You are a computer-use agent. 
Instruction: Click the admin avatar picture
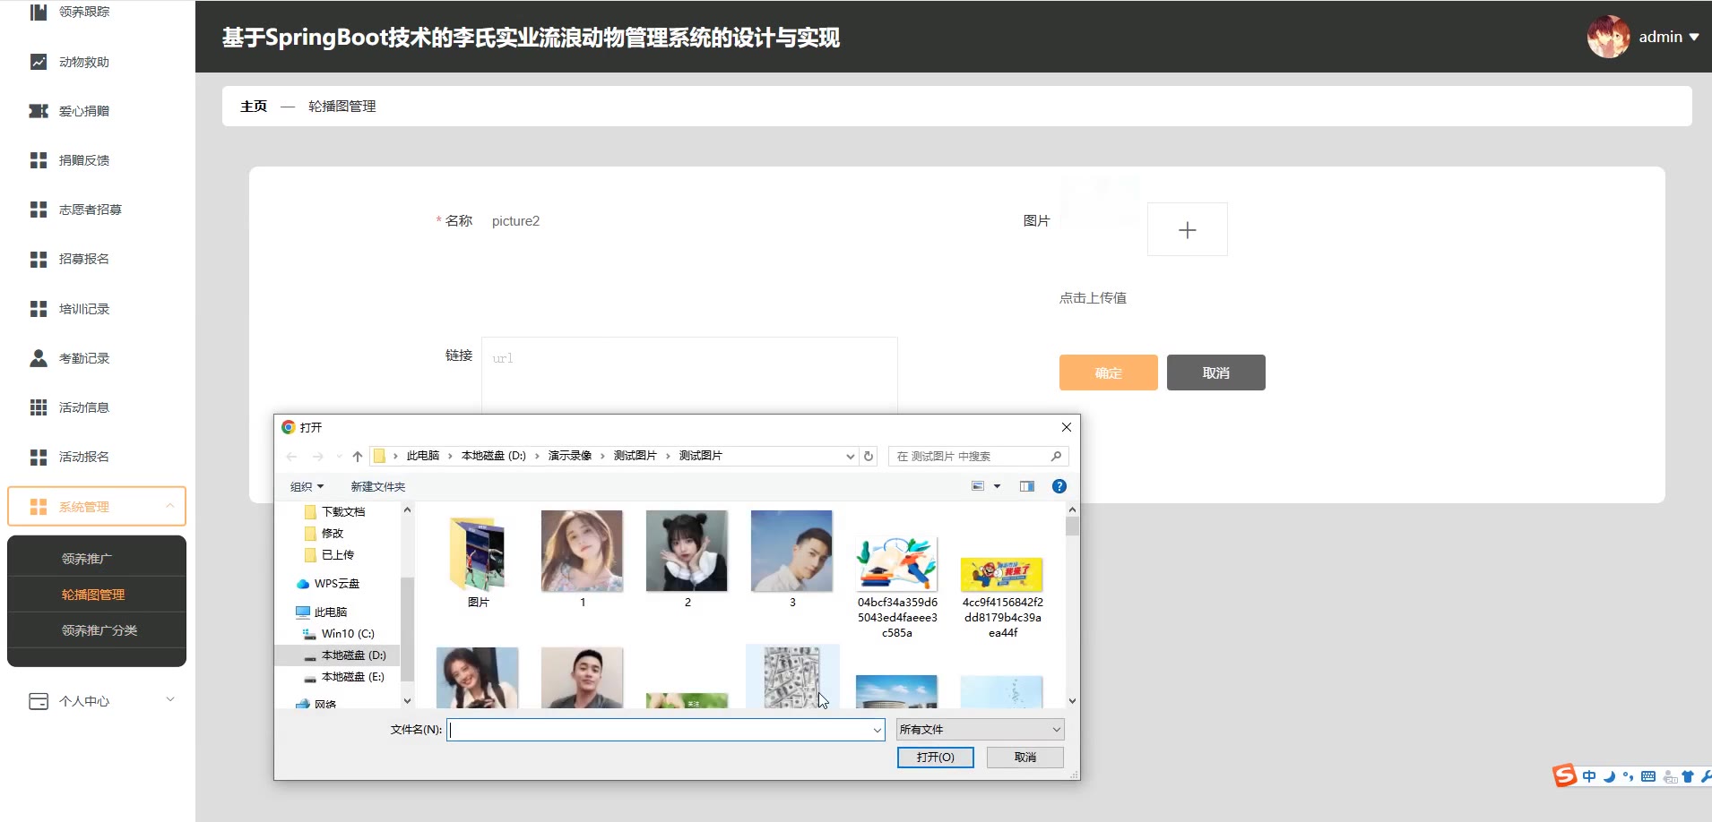pos(1609,37)
